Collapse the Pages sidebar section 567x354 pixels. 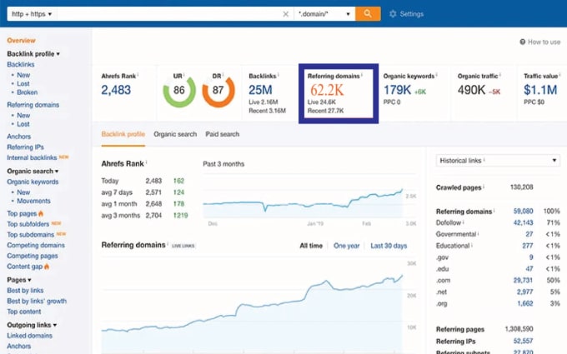(19, 280)
